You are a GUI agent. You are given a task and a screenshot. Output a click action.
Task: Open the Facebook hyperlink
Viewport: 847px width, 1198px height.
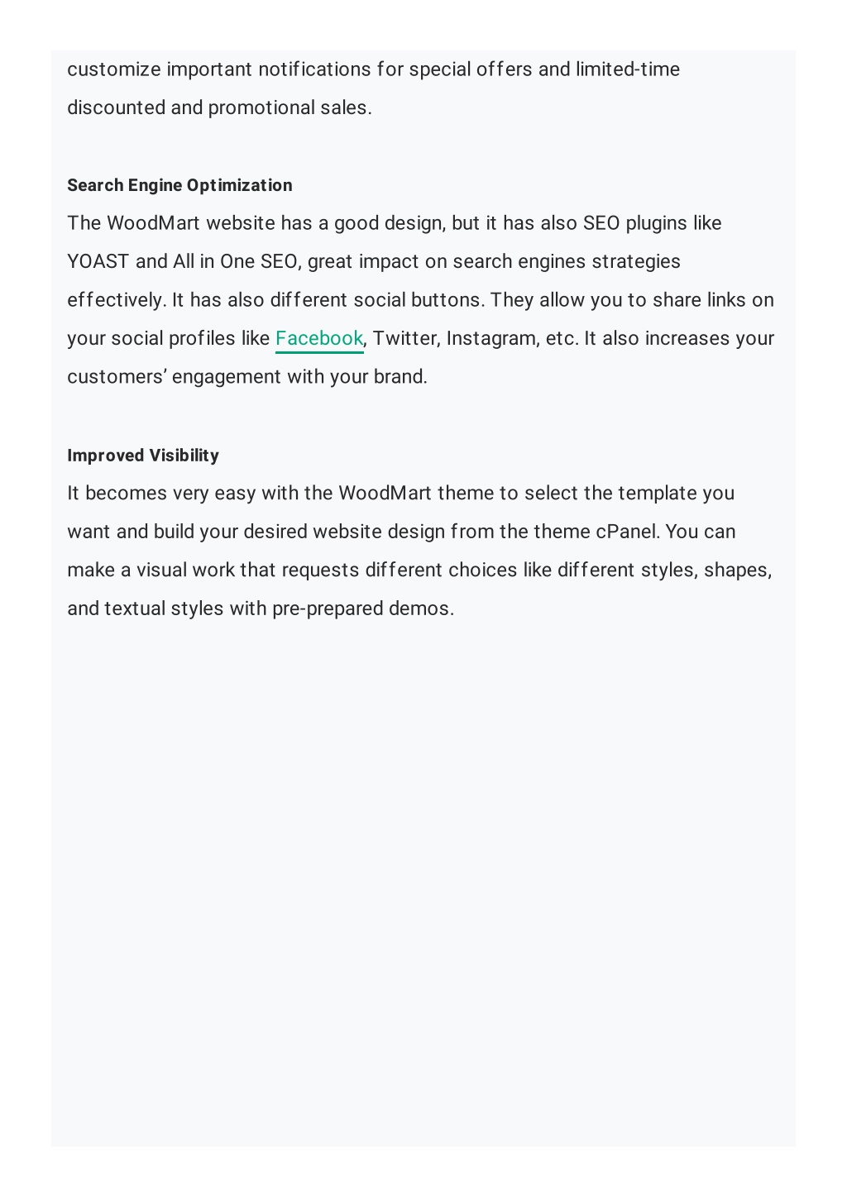click(x=319, y=338)
